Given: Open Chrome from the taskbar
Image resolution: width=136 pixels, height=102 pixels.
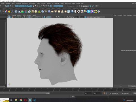Looking at the screenshot, I should (21, 100).
